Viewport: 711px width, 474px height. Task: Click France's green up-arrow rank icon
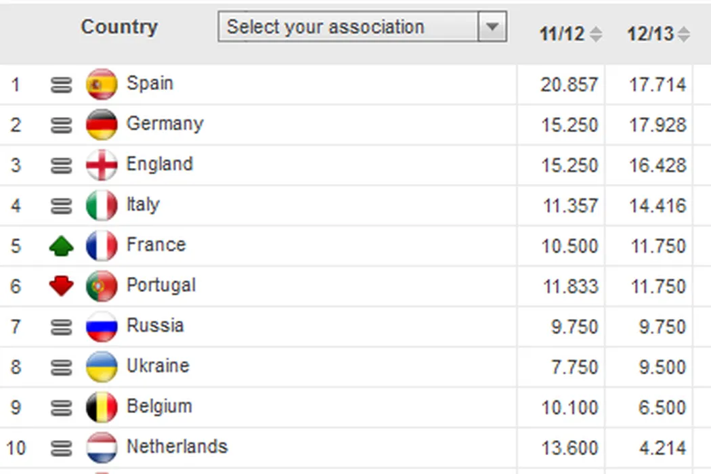(x=61, y=246)
